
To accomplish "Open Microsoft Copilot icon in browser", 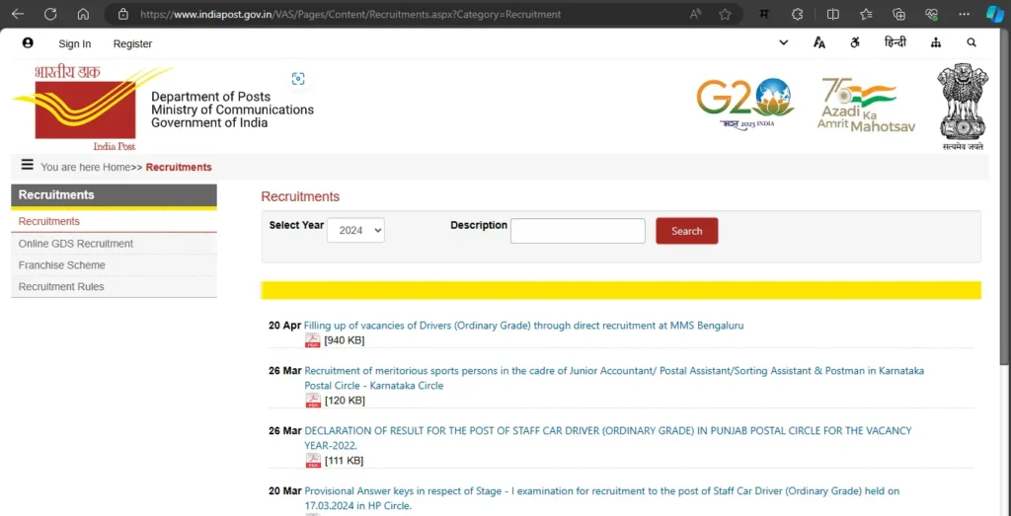I will (995, 14).
